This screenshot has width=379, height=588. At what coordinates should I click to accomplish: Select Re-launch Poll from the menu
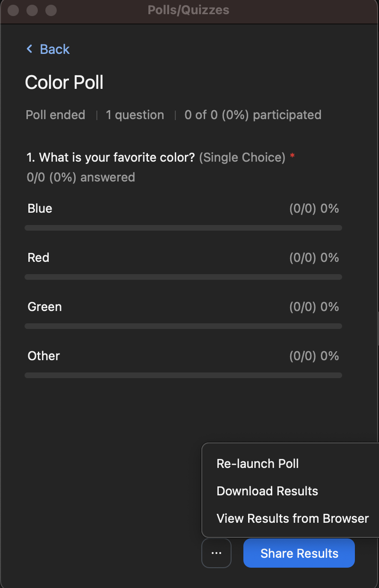(x=258, y=464)
